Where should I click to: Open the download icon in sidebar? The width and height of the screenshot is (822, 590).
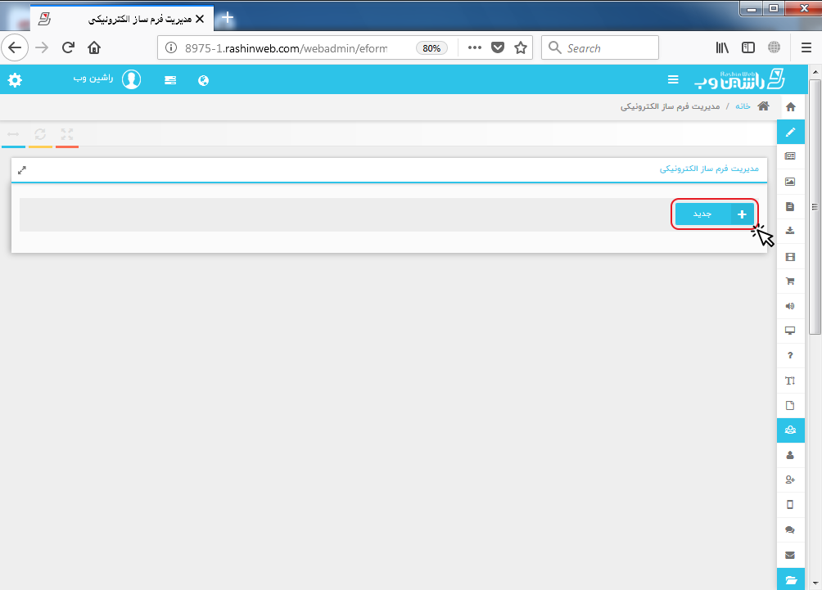pos(790,231)
